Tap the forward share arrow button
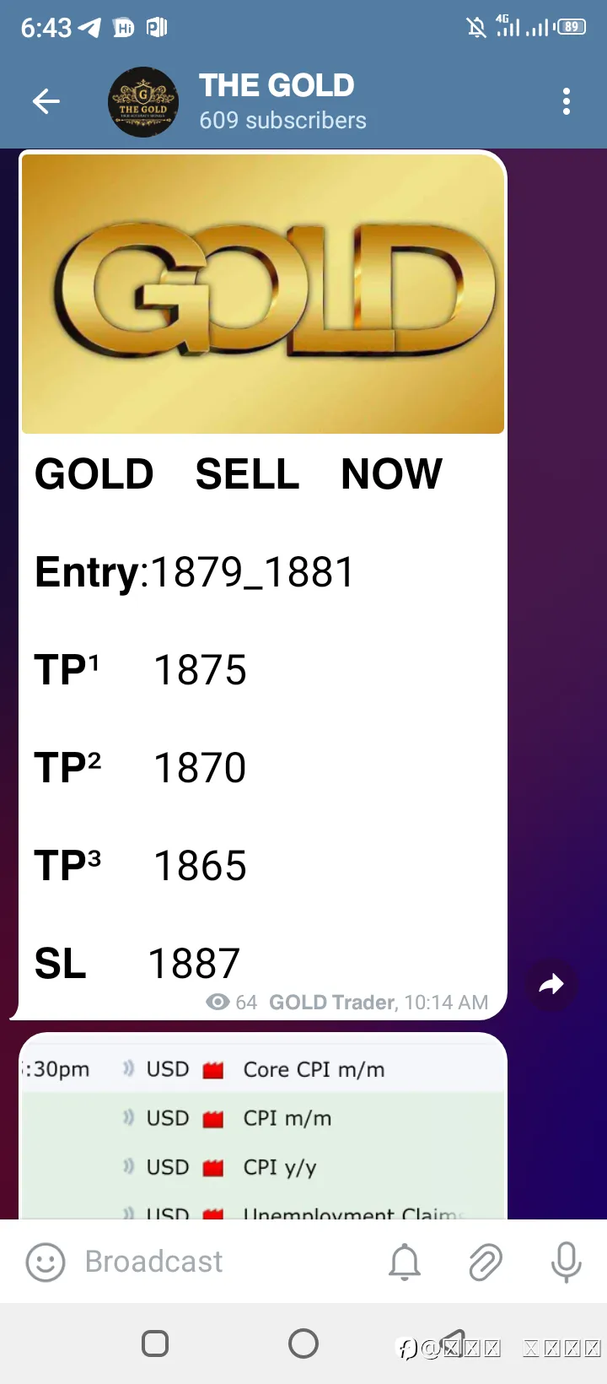The height and width of the screenshot is (1384, 607). tap(551, 984)
